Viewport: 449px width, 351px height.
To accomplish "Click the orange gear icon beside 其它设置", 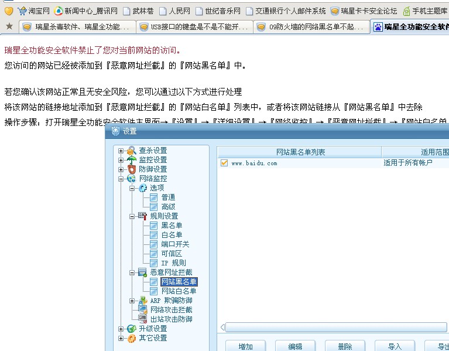I will pos(132,338).
